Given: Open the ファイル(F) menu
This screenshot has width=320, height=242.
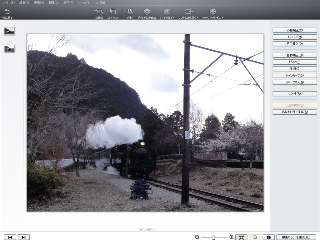Looking at the screenshot, I should pos(8,2).
